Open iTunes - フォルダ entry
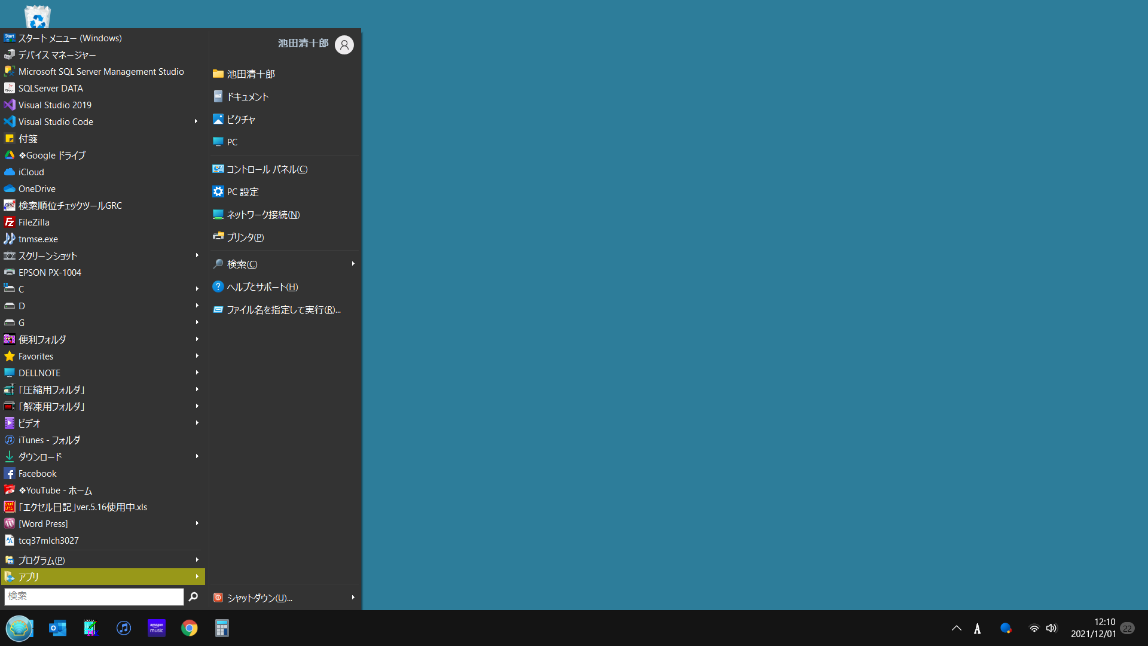This screenshot has height=646, width=1148. 103,440
